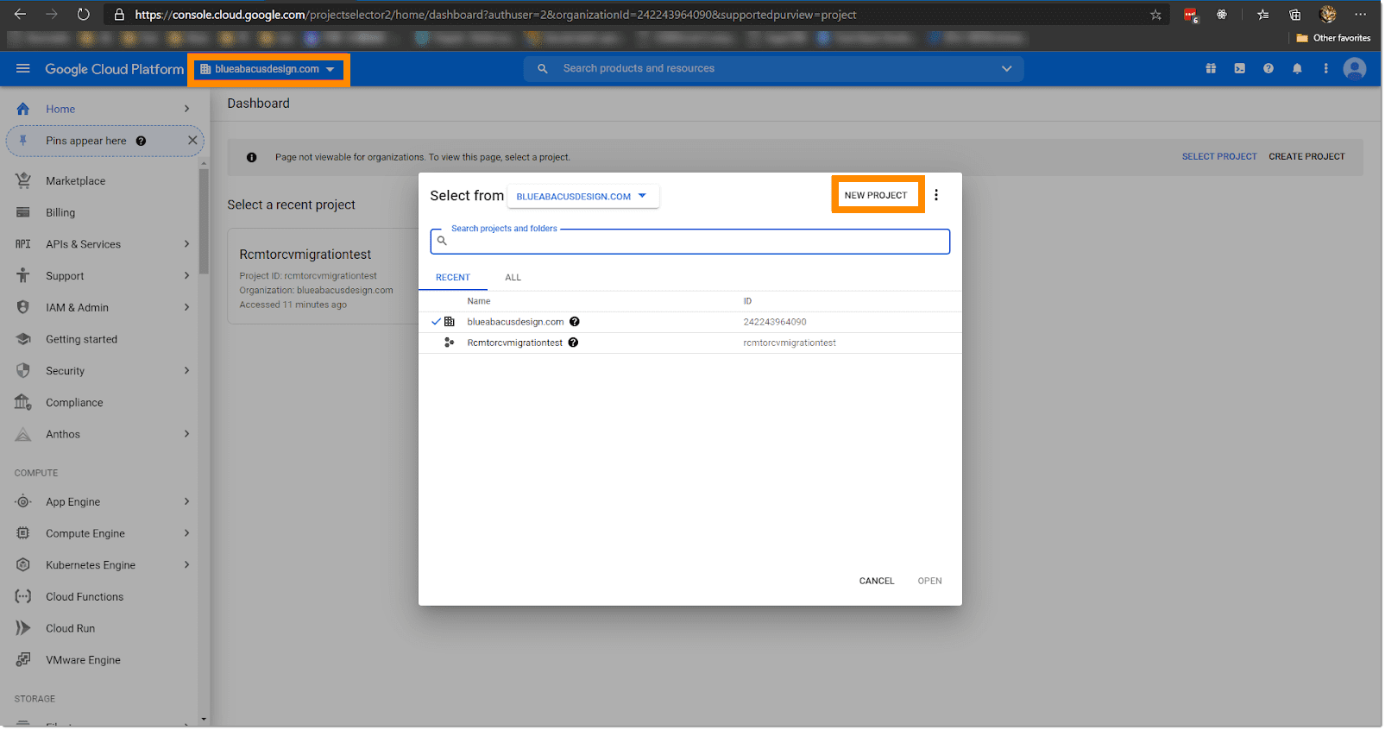Click the Getting started graduation cap icon
The width and height of the screenshot is (1385, 730).
click(23, 339)
